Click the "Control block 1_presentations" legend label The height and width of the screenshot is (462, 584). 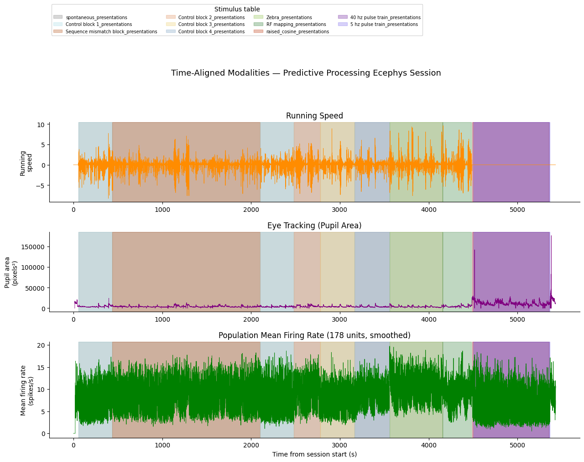(x=99, y=25)
